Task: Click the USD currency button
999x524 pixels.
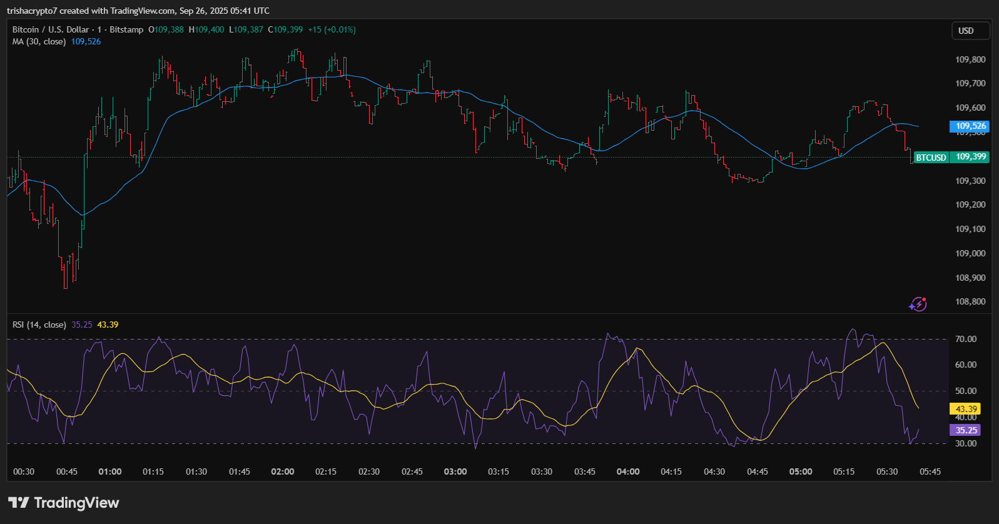Action: click(x=970, y=31)
